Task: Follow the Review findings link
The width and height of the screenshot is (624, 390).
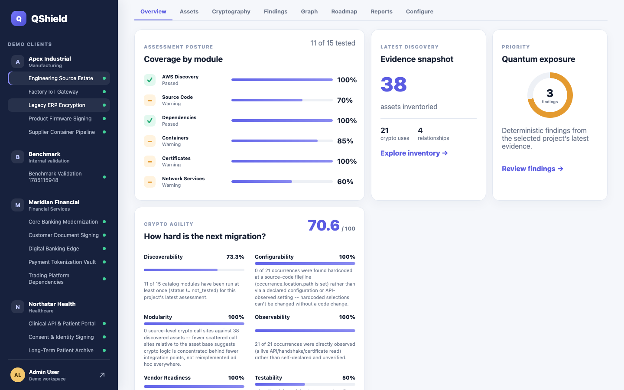Action: 532,169
